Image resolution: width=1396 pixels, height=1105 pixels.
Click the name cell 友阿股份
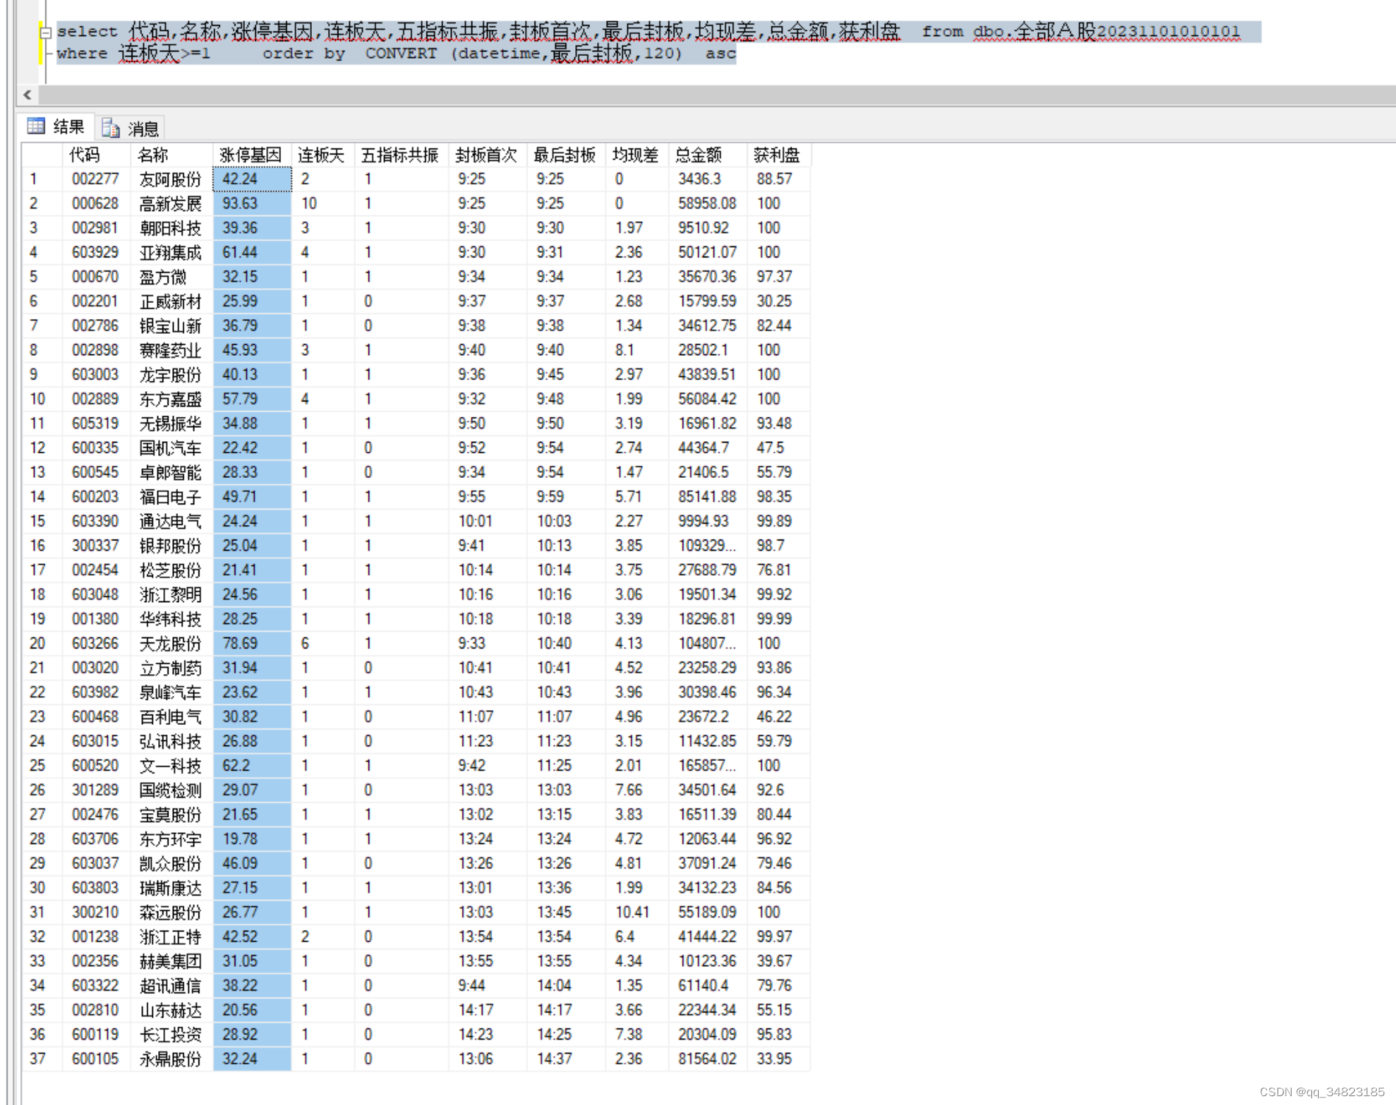click(172, 179)
